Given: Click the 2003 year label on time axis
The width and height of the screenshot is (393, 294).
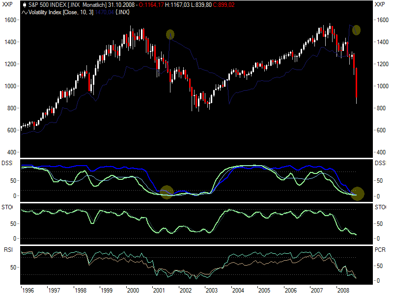Looking at the screenshot, I should [x=212, y=290].
